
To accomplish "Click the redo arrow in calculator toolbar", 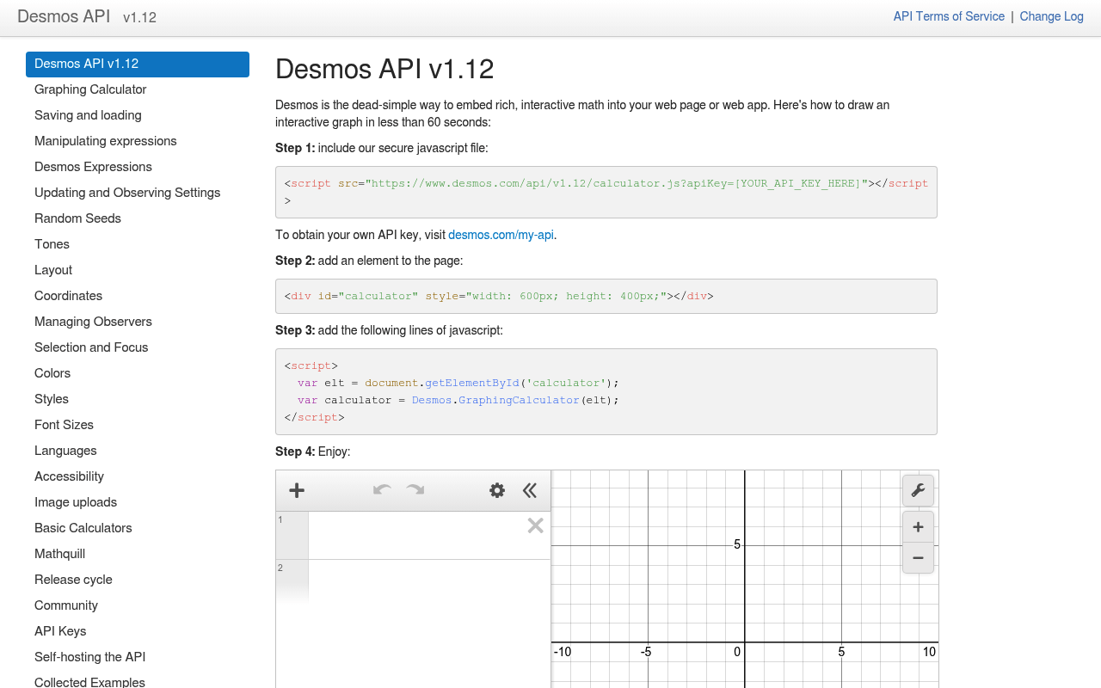I will pyautogui.click(x=415, y=490).
